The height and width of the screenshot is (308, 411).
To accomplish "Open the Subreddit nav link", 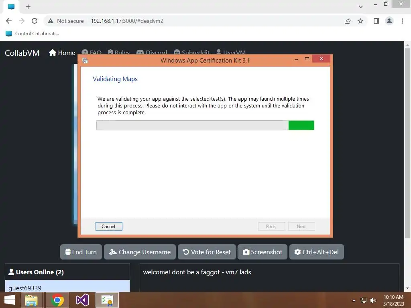I will click(191, 53).
